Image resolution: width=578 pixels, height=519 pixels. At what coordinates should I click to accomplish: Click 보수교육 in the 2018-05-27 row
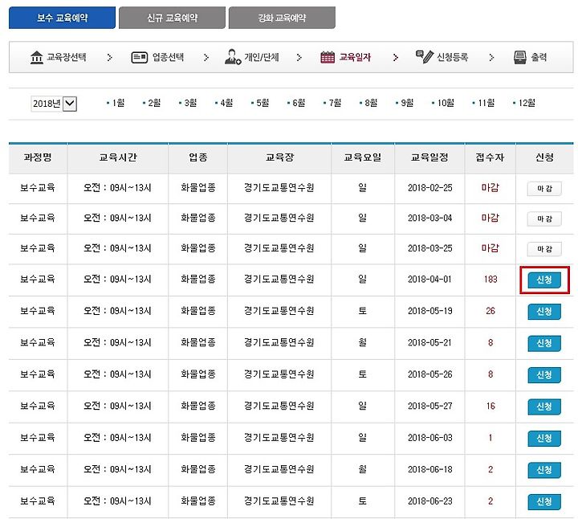click(x=38, y=407)
